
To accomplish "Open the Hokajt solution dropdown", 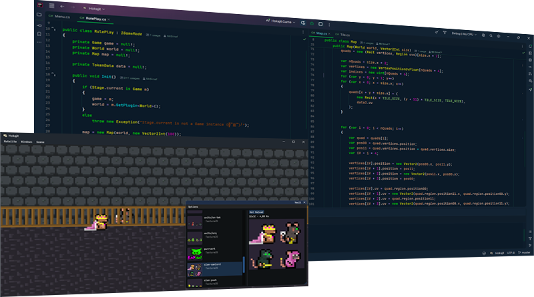I will point(94,9).
